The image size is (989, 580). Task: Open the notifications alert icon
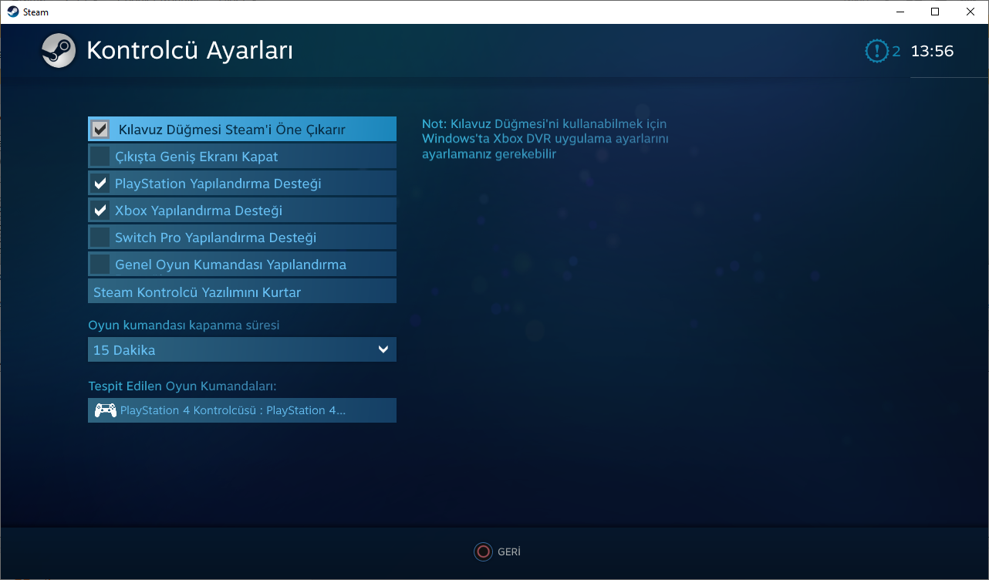click(x=877, y=52)
